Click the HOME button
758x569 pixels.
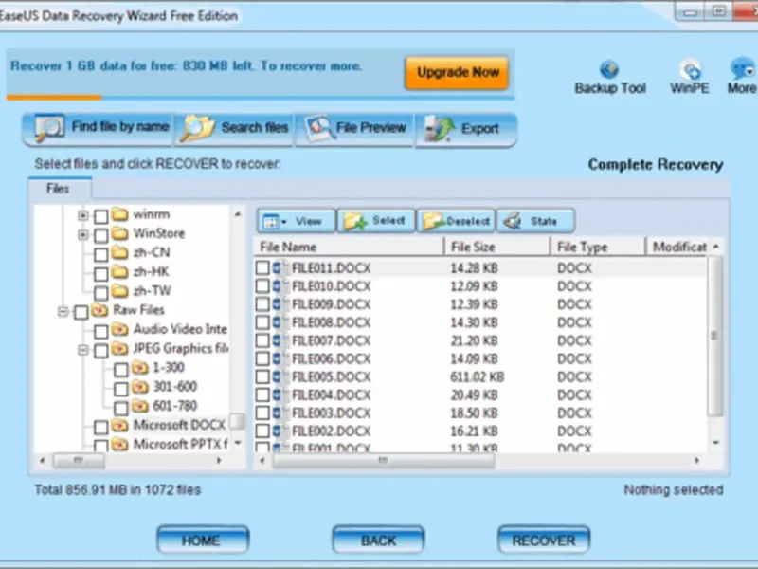pos(203,540)
